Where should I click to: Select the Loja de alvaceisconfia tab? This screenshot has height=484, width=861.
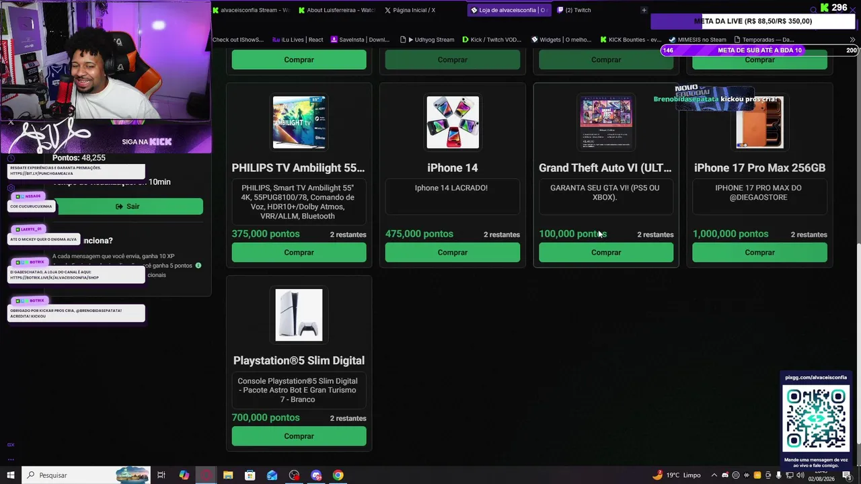click(x=509, y=10)
